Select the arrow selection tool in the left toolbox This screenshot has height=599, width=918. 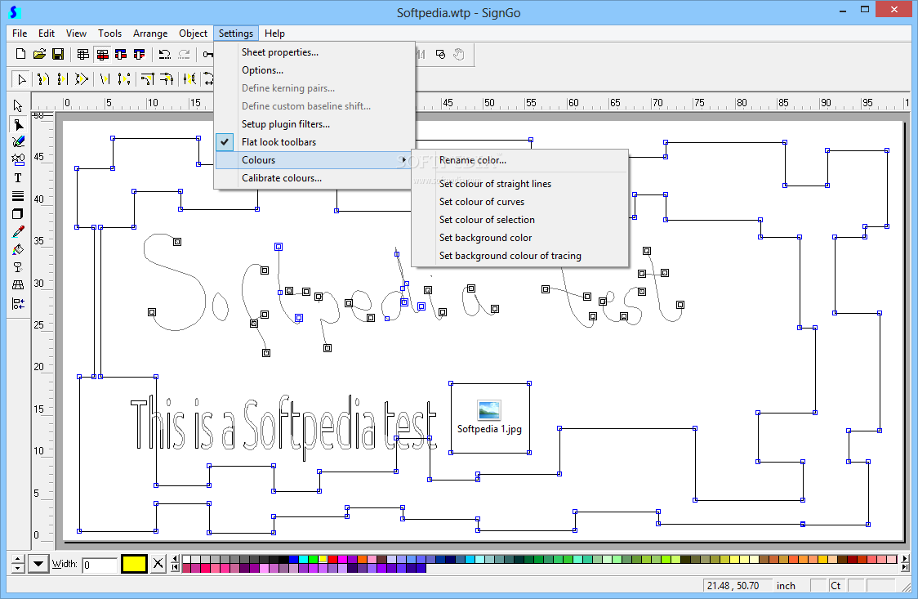(x=18, y=106)
